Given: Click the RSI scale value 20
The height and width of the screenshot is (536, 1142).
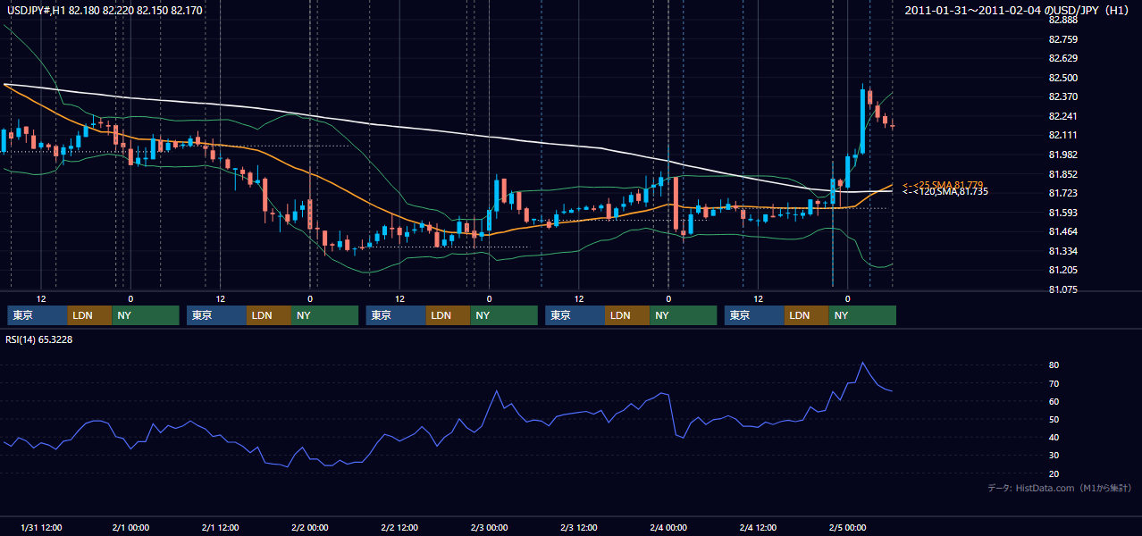Looking at the screenshot, I should [x=1054, y=473].
